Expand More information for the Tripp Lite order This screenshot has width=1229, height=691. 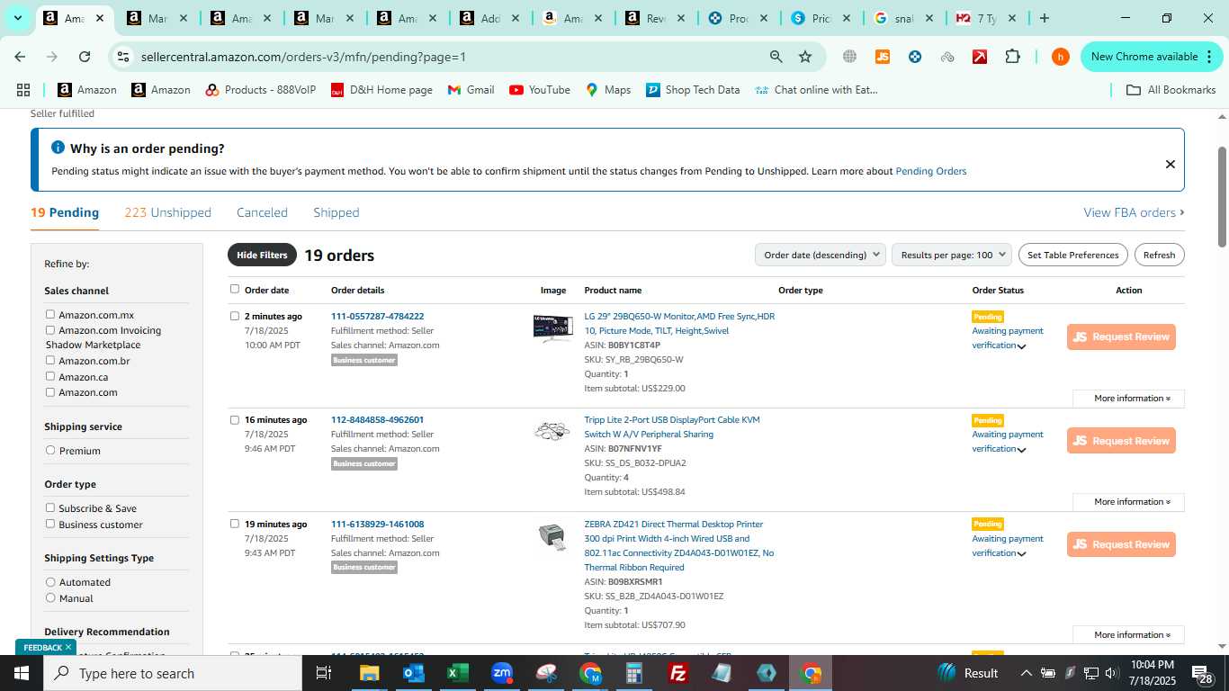point(1128,501)
